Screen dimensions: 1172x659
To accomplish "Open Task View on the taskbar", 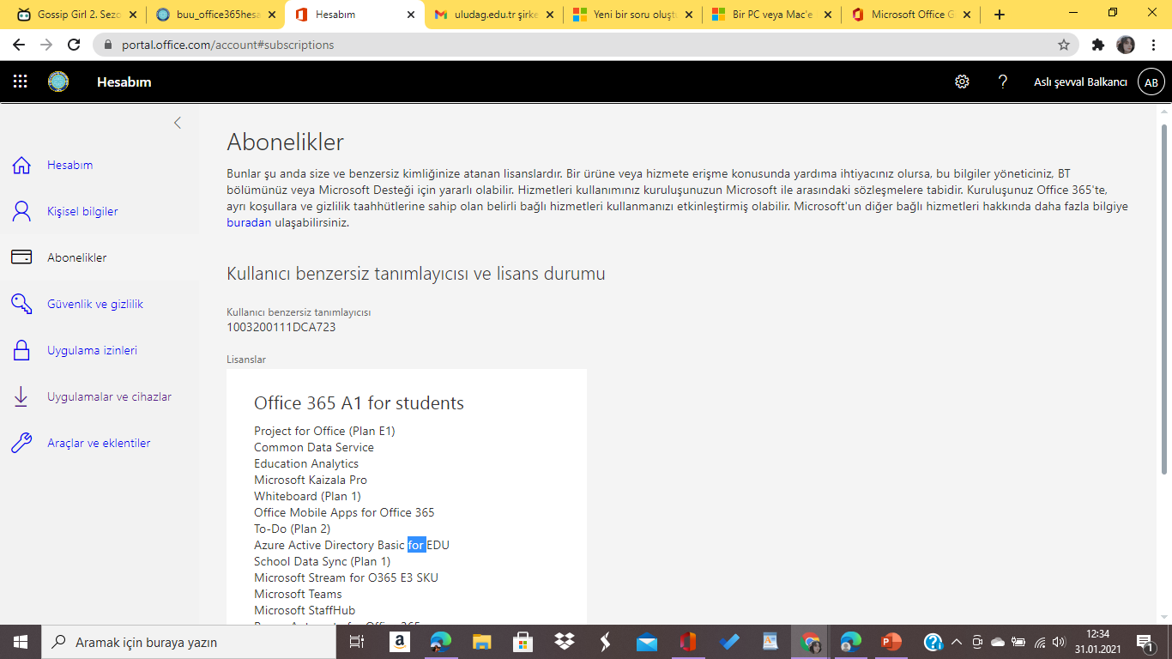I will 357,642.
